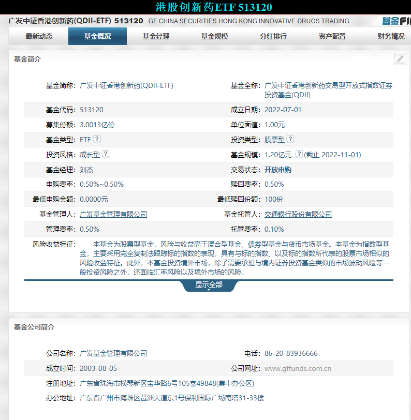This screenshot has width=411, height=420.
Task: Click the 基金简介 section heading
Action: click(27, 59)
